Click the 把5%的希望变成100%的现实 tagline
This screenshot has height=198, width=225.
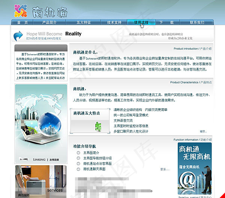tap(44, 38)
